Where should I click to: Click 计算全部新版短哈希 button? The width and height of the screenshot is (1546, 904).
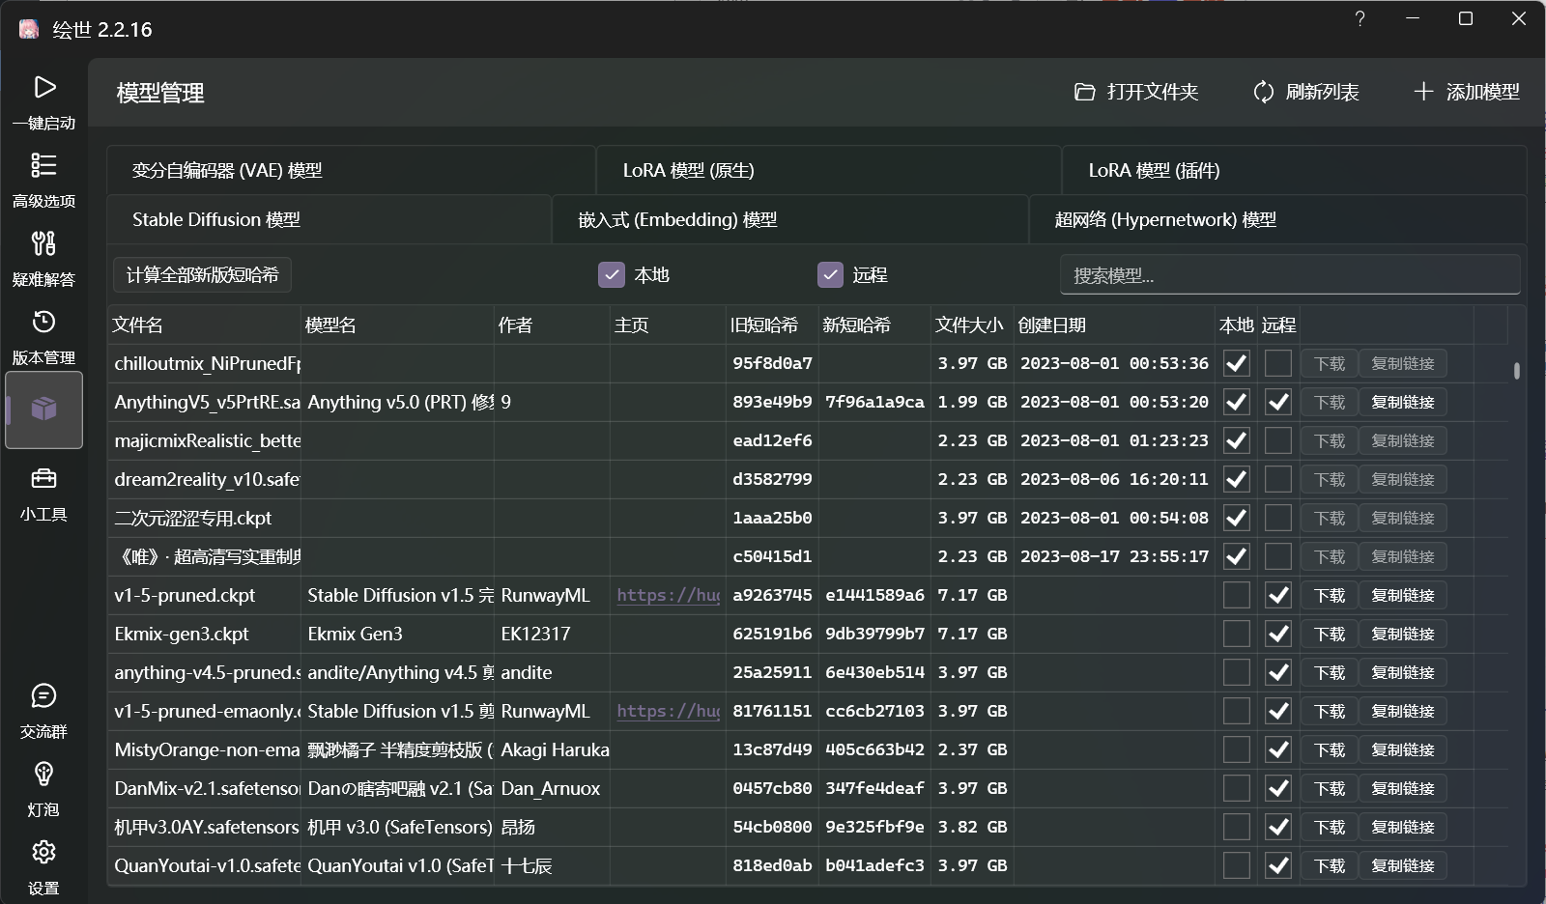(x=202, y=275)
